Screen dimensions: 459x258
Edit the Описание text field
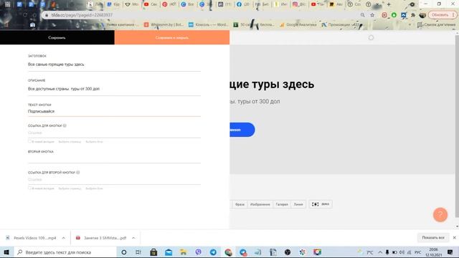(114, 89)
